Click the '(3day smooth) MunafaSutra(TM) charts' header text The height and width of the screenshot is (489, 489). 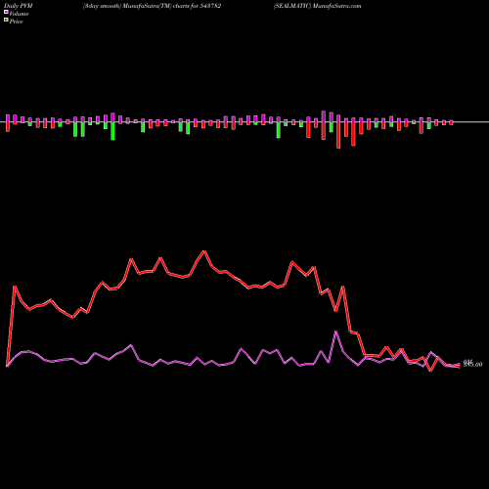click(x=153, y=6)
